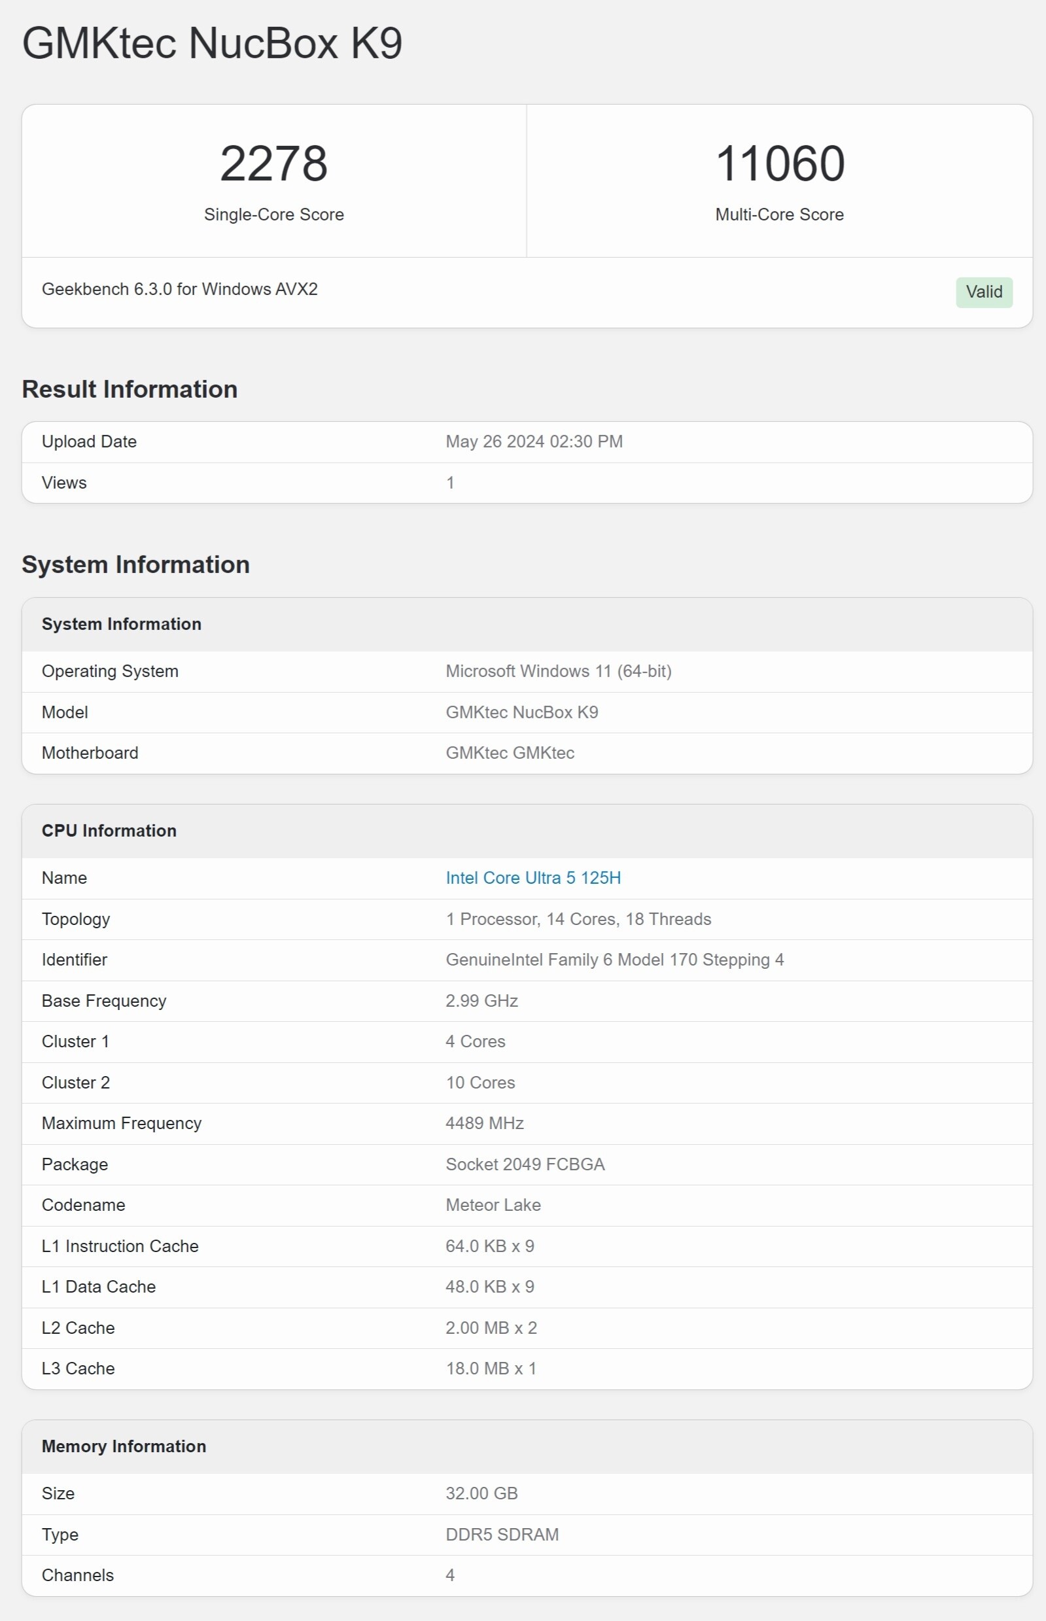Image resolution: width=1046 pixels, height=1621 pixels.
Task: Click the Base Frequency 2.99 GHz value
Action: coord(481,1001)
